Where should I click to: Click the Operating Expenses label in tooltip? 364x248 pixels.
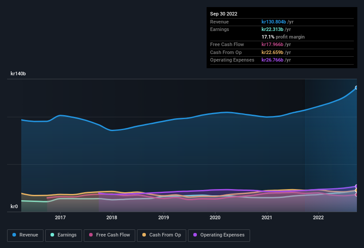tap(232, 60)
